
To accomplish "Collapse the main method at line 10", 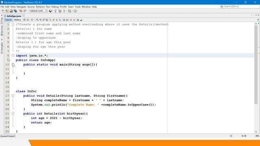I will click(13, 64).
